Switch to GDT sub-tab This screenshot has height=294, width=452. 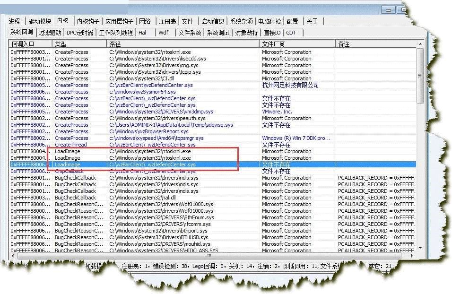291,33
